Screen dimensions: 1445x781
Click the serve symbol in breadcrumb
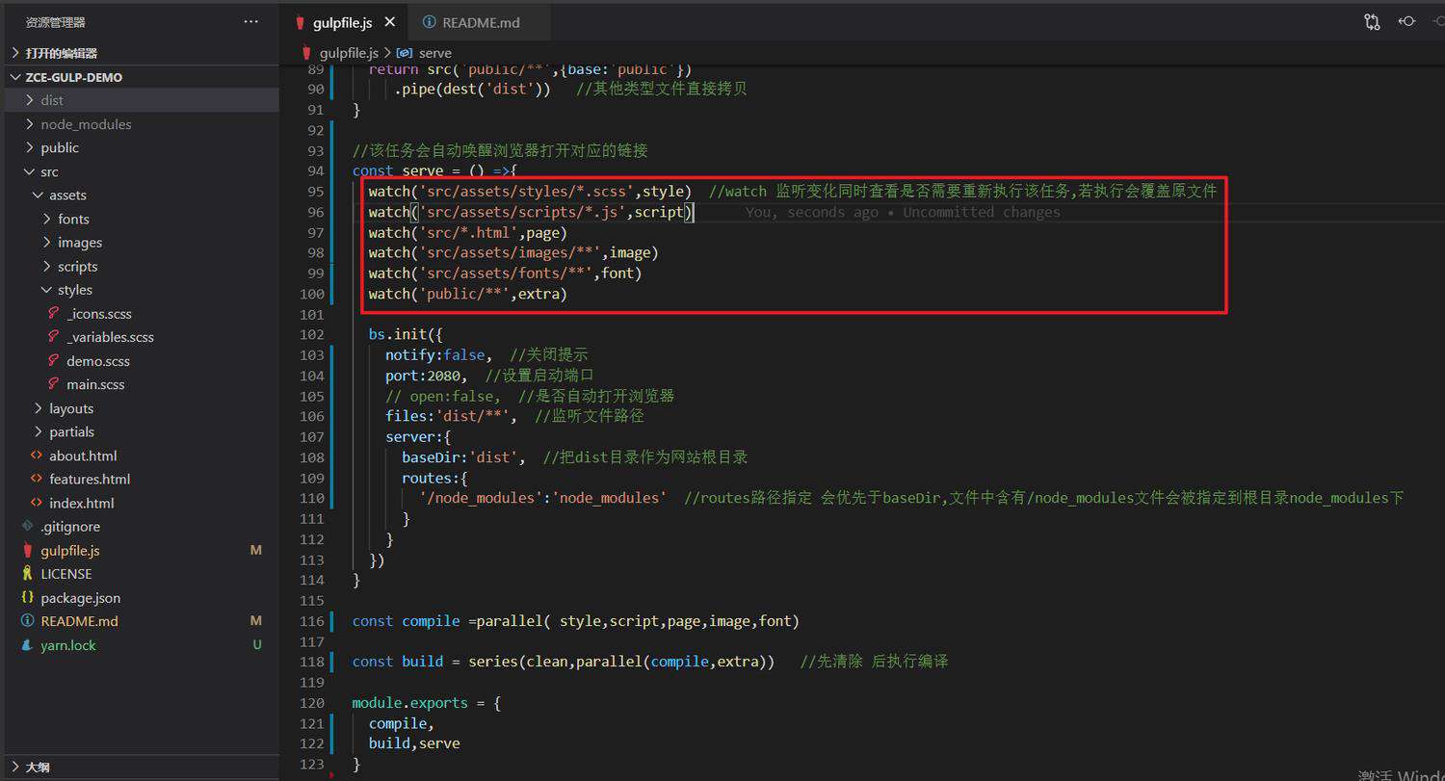point(435,53)
